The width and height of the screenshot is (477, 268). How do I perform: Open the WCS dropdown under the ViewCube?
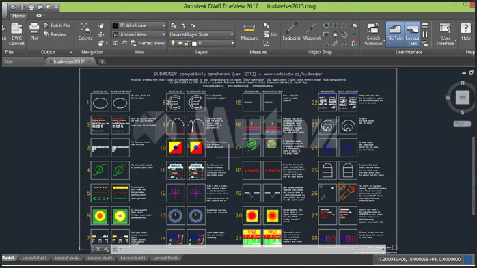[462, 124]
